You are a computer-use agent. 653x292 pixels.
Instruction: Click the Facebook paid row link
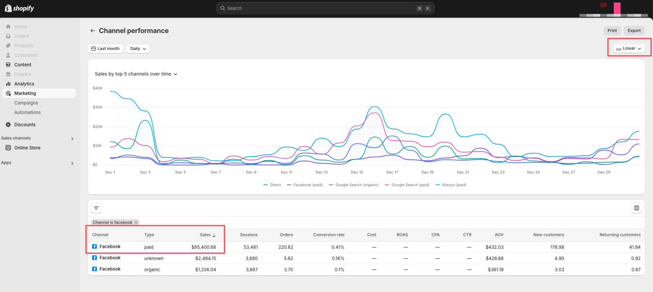coord(110,247)
